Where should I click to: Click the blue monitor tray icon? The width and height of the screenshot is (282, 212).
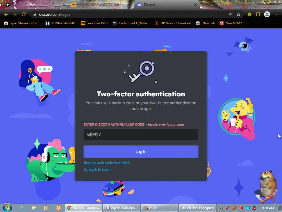pos(248,208)
